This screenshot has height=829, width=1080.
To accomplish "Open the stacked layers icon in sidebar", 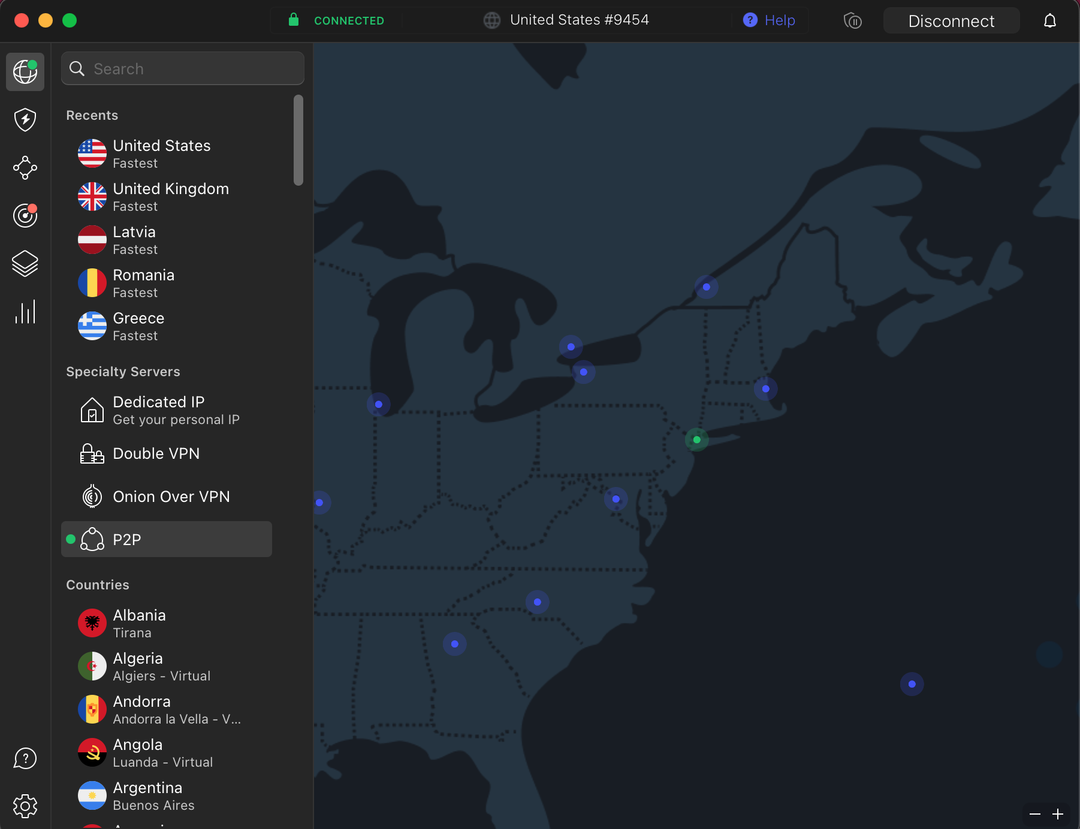I will [x=25, y=264].
